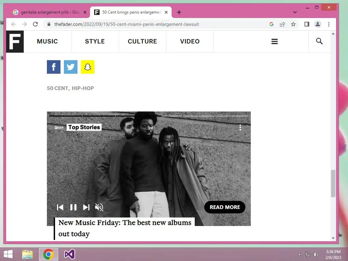This screenshot has width=348, height=261.
Task: Open New Music Friday headline
Action: tap(125, 228)
